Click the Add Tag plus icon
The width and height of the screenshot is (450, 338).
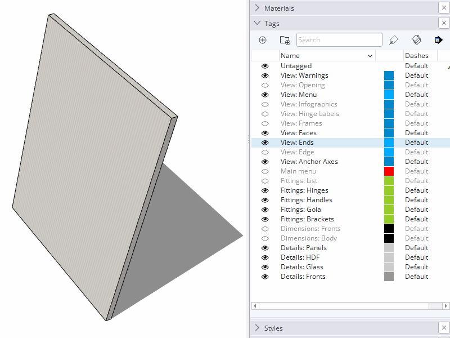pos(263,39)
